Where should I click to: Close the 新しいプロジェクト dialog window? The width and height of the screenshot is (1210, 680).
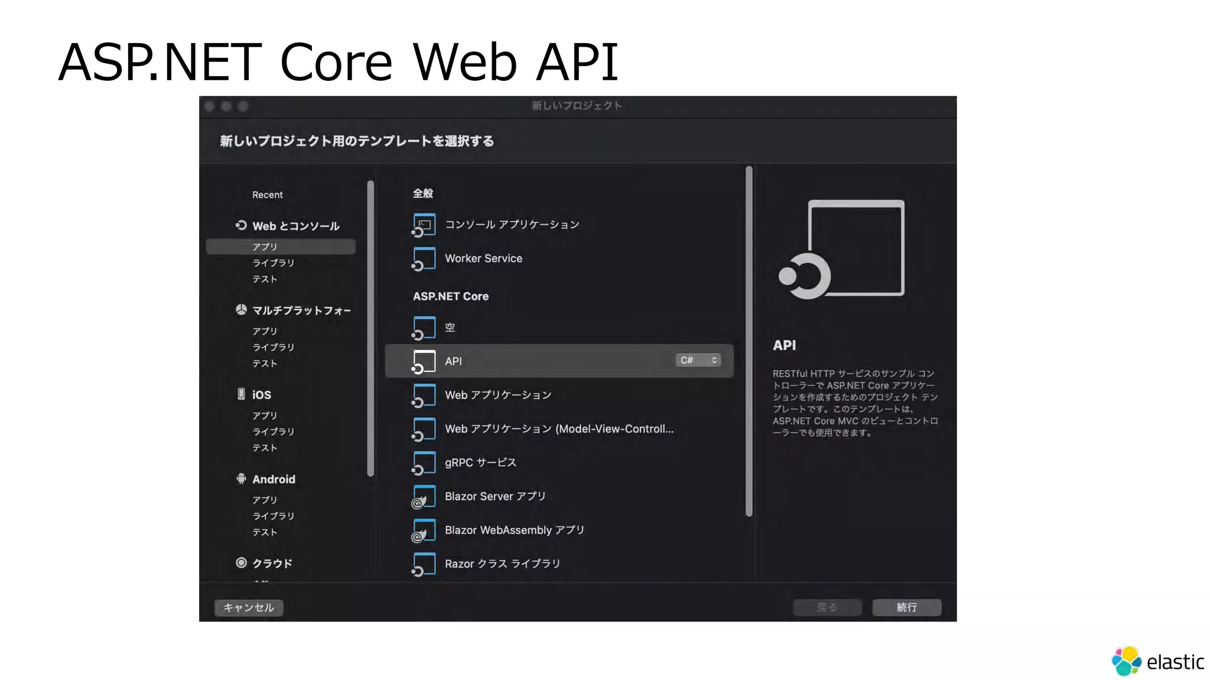[210, 106]
